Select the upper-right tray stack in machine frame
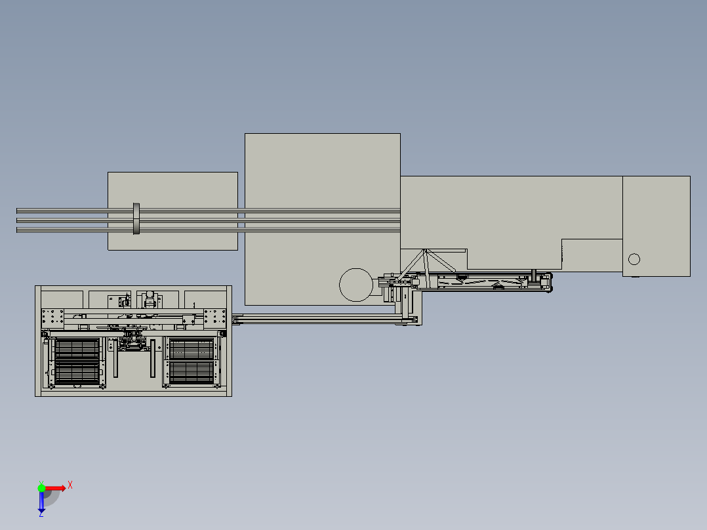Screen dimensions: 707x530 pyautogui.click(x=192, y=349)
